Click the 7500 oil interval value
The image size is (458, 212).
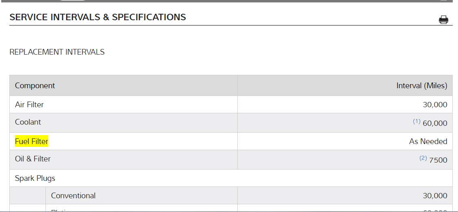point(438,160)
